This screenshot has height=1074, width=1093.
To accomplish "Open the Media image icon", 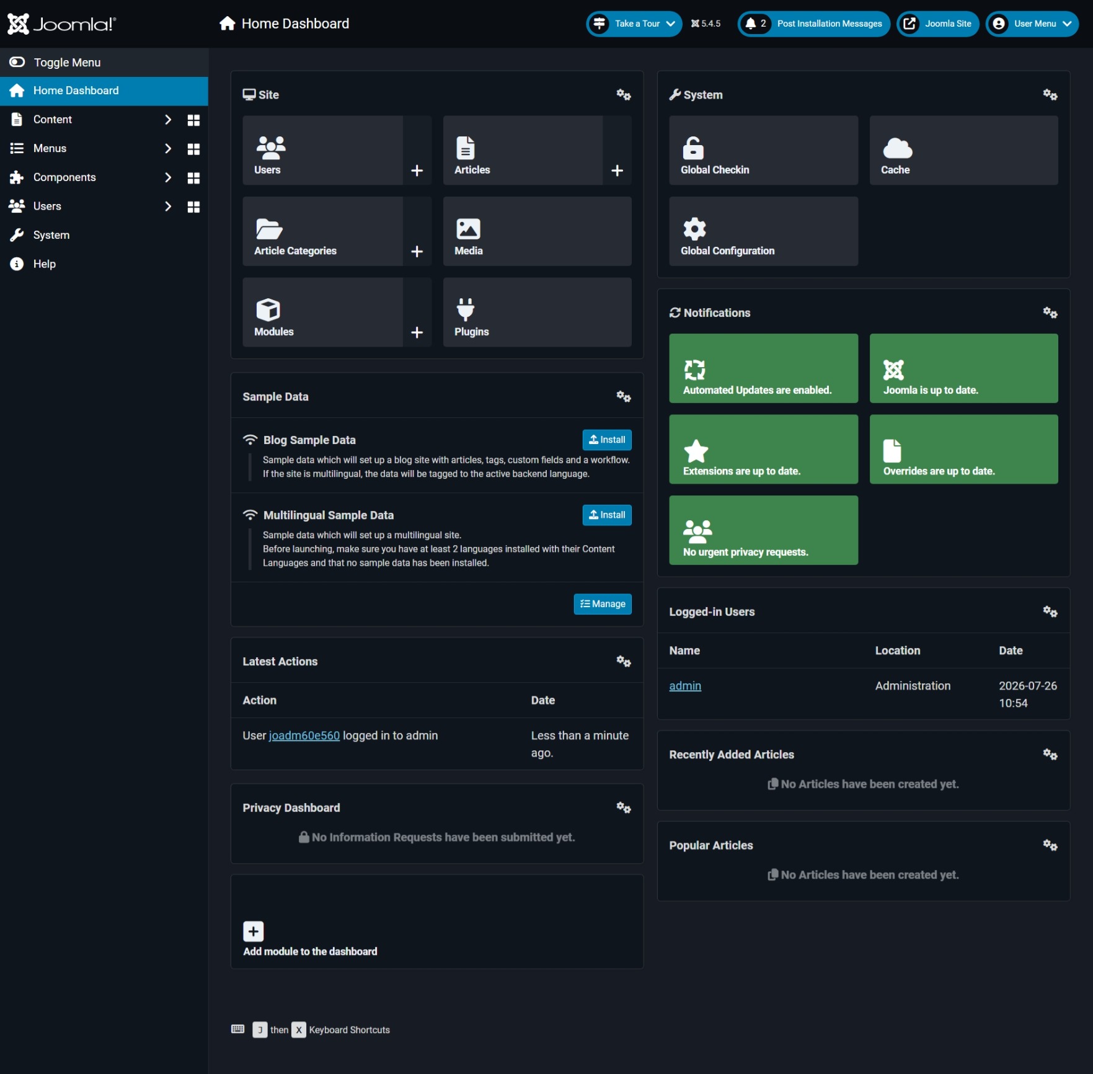I will (468, 229).
